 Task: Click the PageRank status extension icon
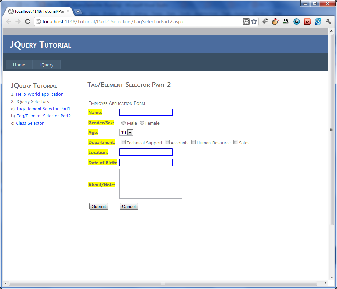285,21
